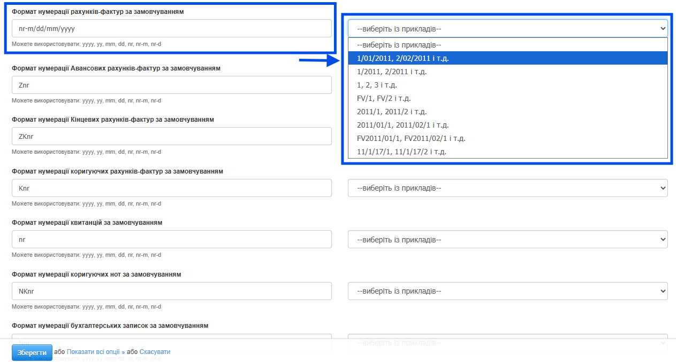Choose option "1/2011, 2/2011 і т.д."
The image size is (676, 362).
pyautogui.click(x=391, y=72)
